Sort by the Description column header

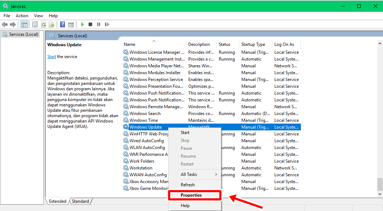point(201,44)
